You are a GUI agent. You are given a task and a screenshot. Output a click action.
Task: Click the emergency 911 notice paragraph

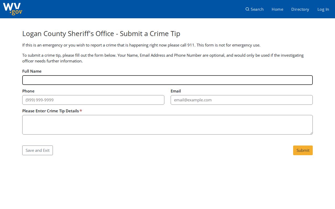[141, 45]
